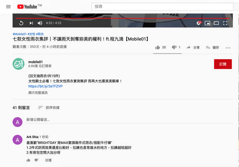This screenshot has height=167, width=239.
Task: Skip to the next video
Action: click(31, 23)
